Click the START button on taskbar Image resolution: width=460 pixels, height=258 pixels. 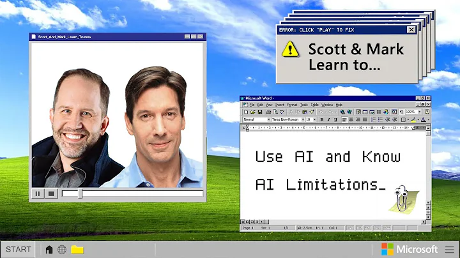point(18,250)
